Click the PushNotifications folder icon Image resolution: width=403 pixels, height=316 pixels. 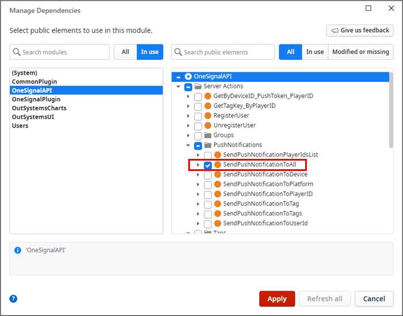pos(208,145)
